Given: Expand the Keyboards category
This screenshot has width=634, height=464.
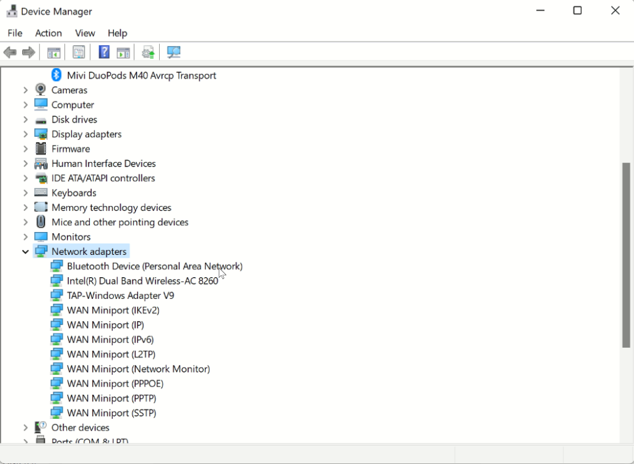Looking at the screenshot, I should pos(25,193).
